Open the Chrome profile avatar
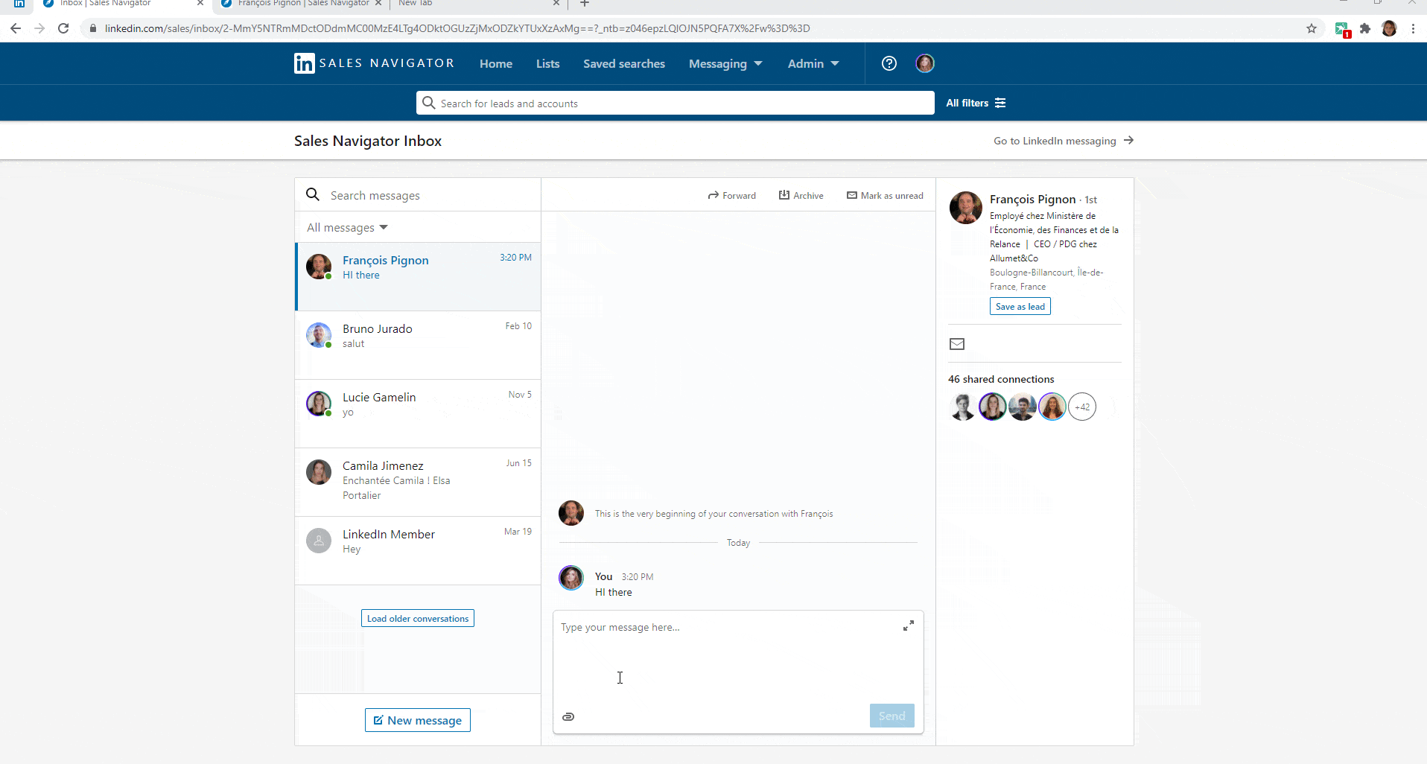1427x764 pixels. coord(1389,28)
